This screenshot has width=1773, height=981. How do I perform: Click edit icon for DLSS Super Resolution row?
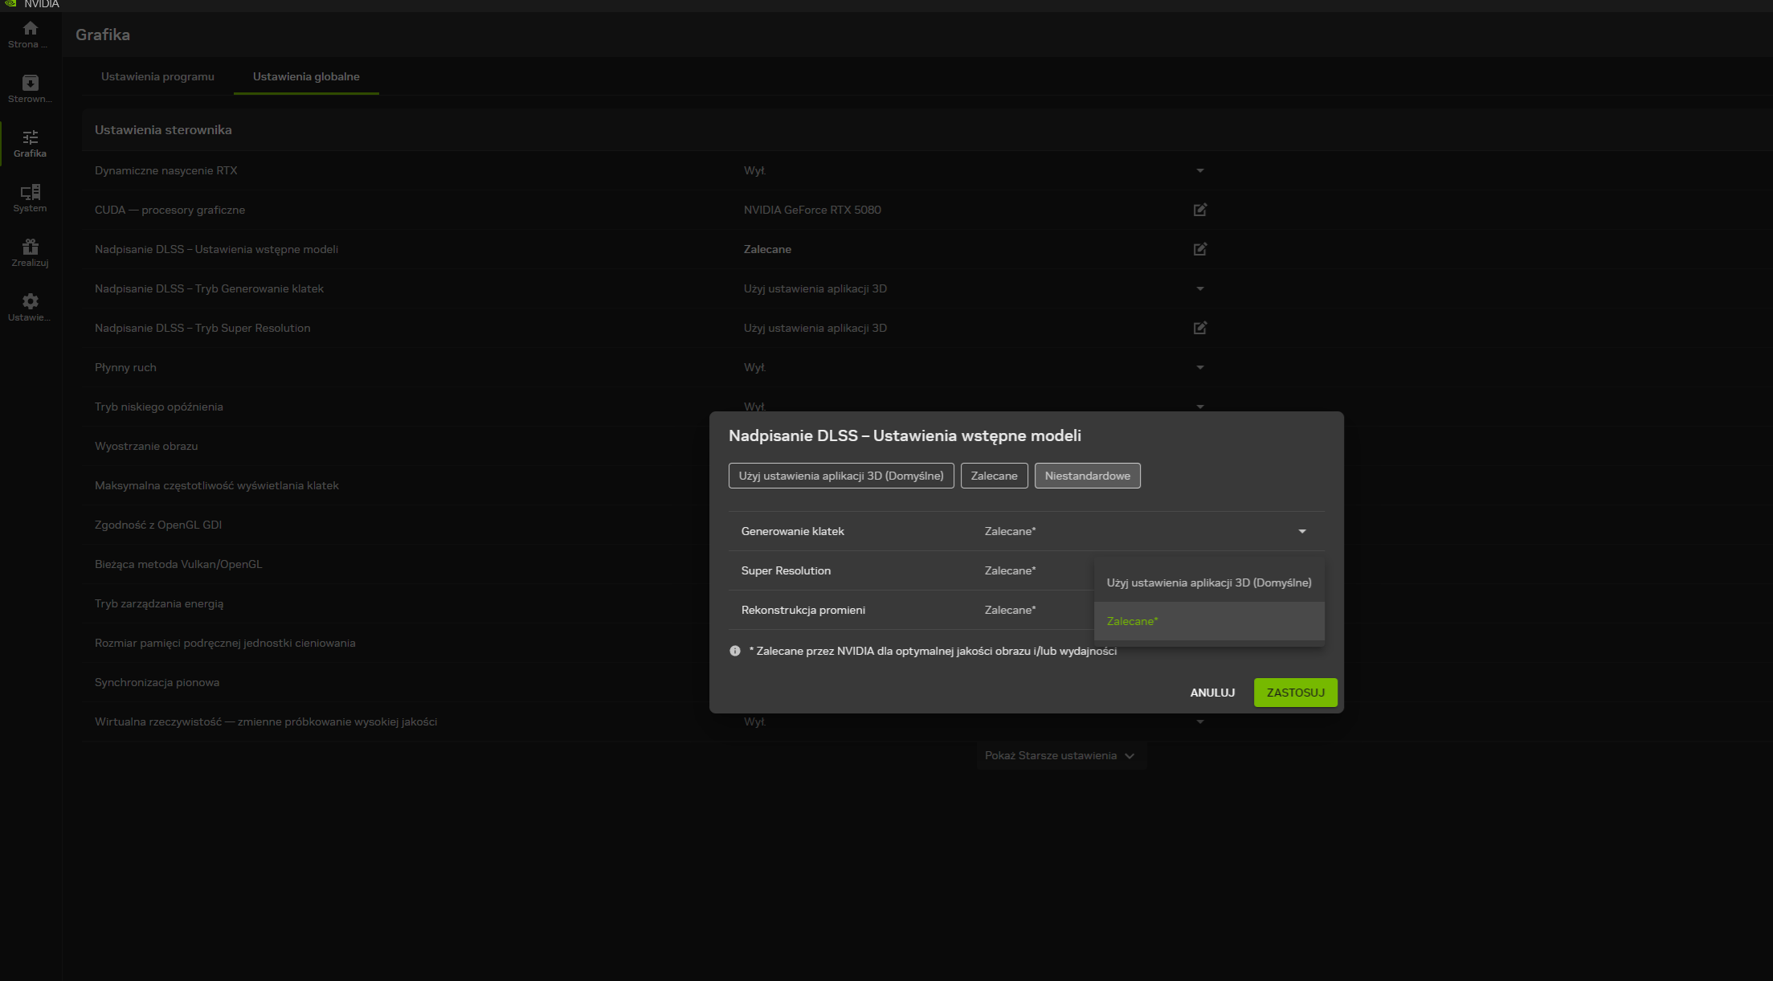coord(1199,328)
